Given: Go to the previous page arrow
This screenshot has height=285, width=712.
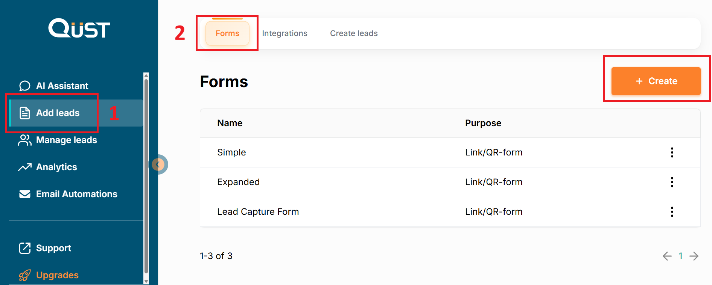Looking at the screenshot, I should [667, 256].
